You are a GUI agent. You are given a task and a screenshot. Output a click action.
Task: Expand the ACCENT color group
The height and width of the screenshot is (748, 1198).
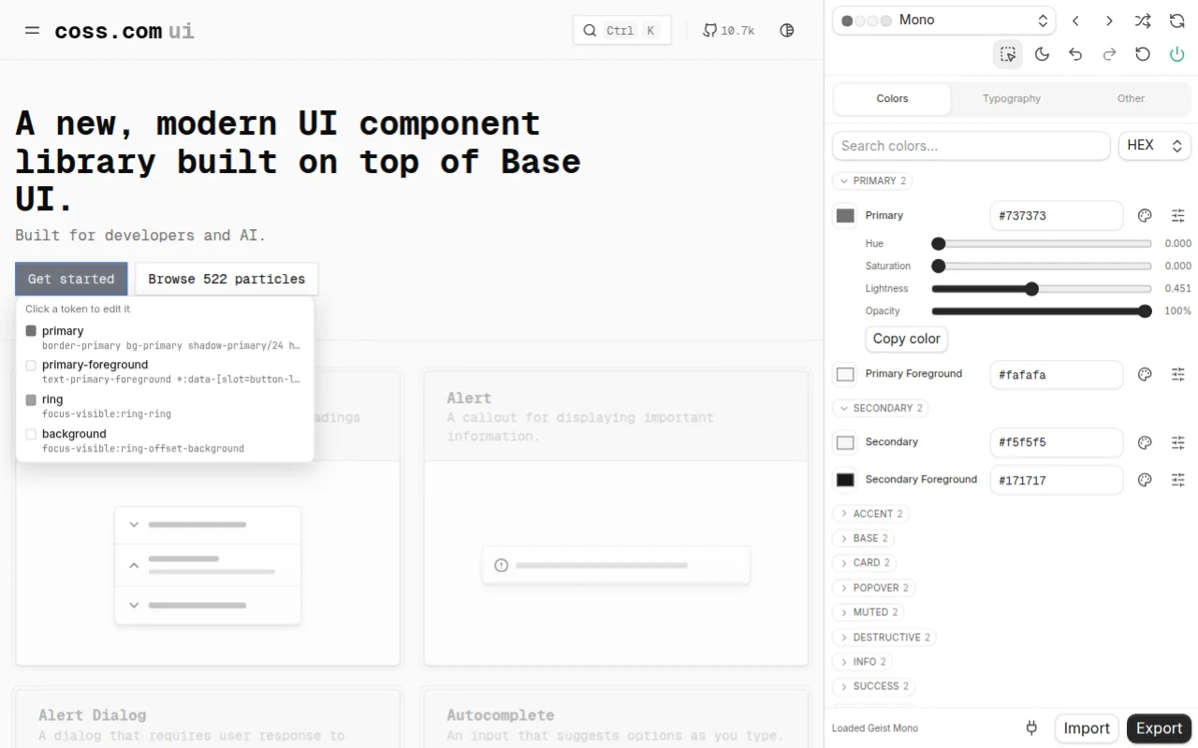pos(870,514)
